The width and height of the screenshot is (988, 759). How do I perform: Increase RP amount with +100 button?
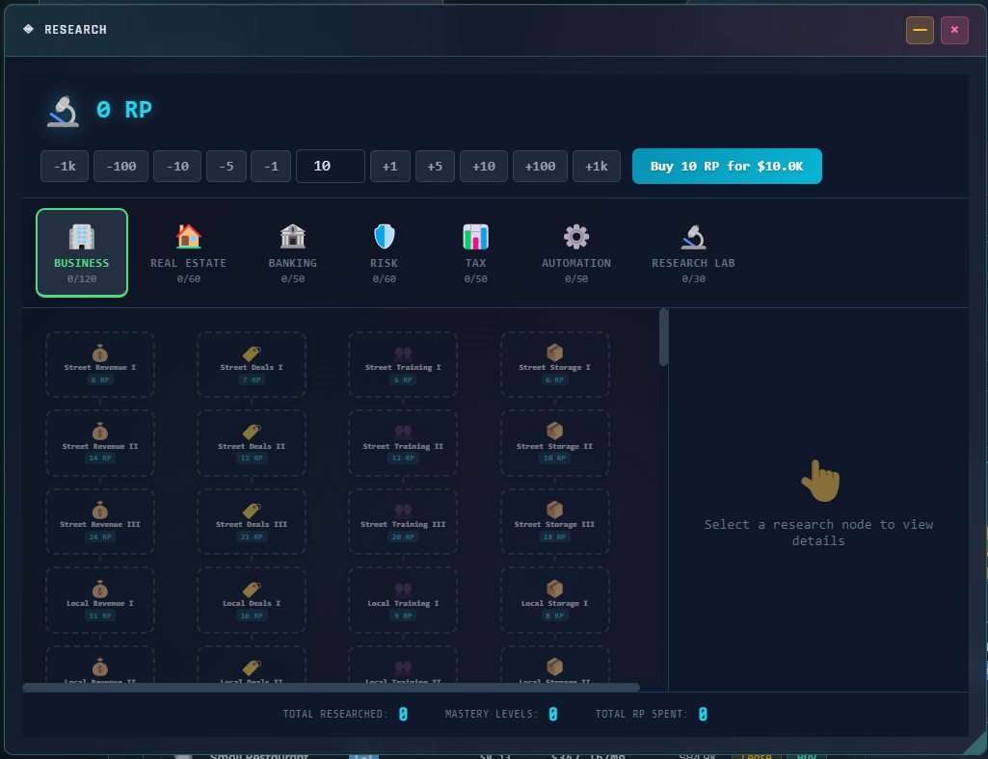(x=540, y=167)
